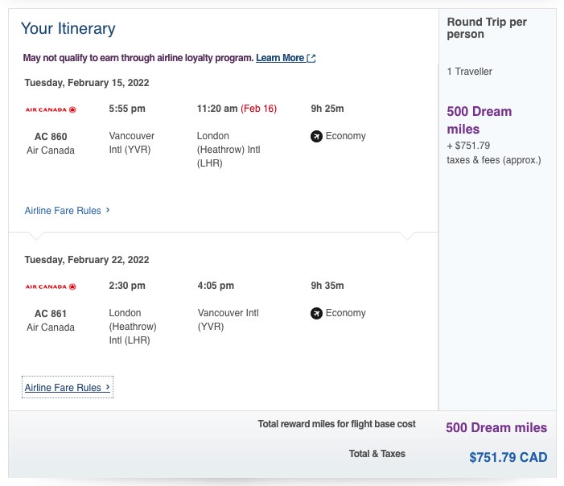Click the Tuesday, February 22, 2022 date heading

87,260
